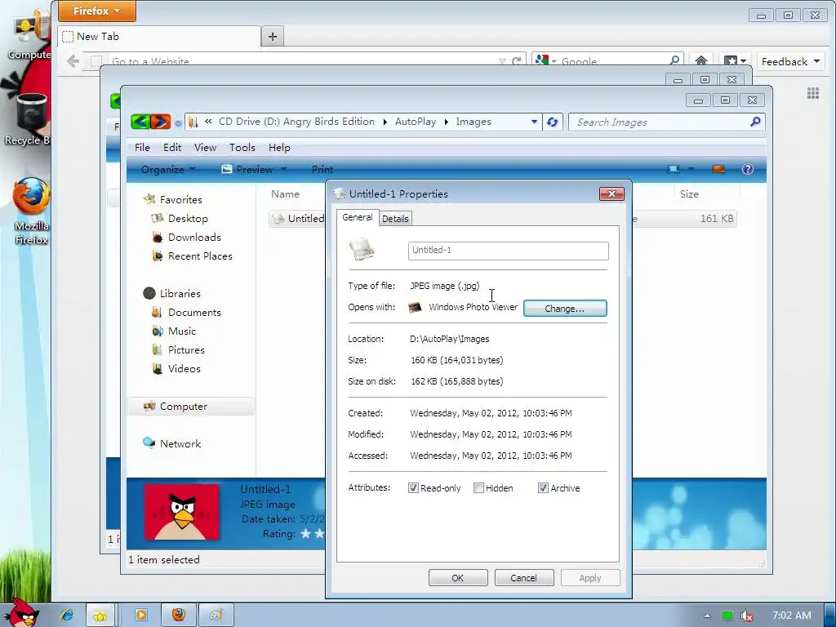
Task: Open Desktop in the navigation pane
Action: pos(188,219)
